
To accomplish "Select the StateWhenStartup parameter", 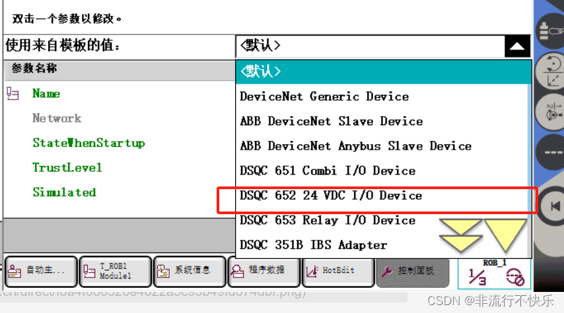I will 88,143.
